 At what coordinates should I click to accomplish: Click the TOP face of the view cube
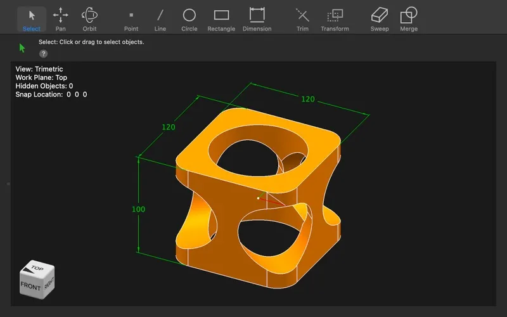(37, 268)
